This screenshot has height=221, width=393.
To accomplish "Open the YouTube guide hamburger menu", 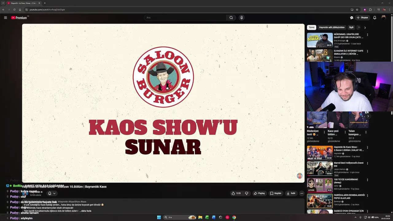I will 6,18.
